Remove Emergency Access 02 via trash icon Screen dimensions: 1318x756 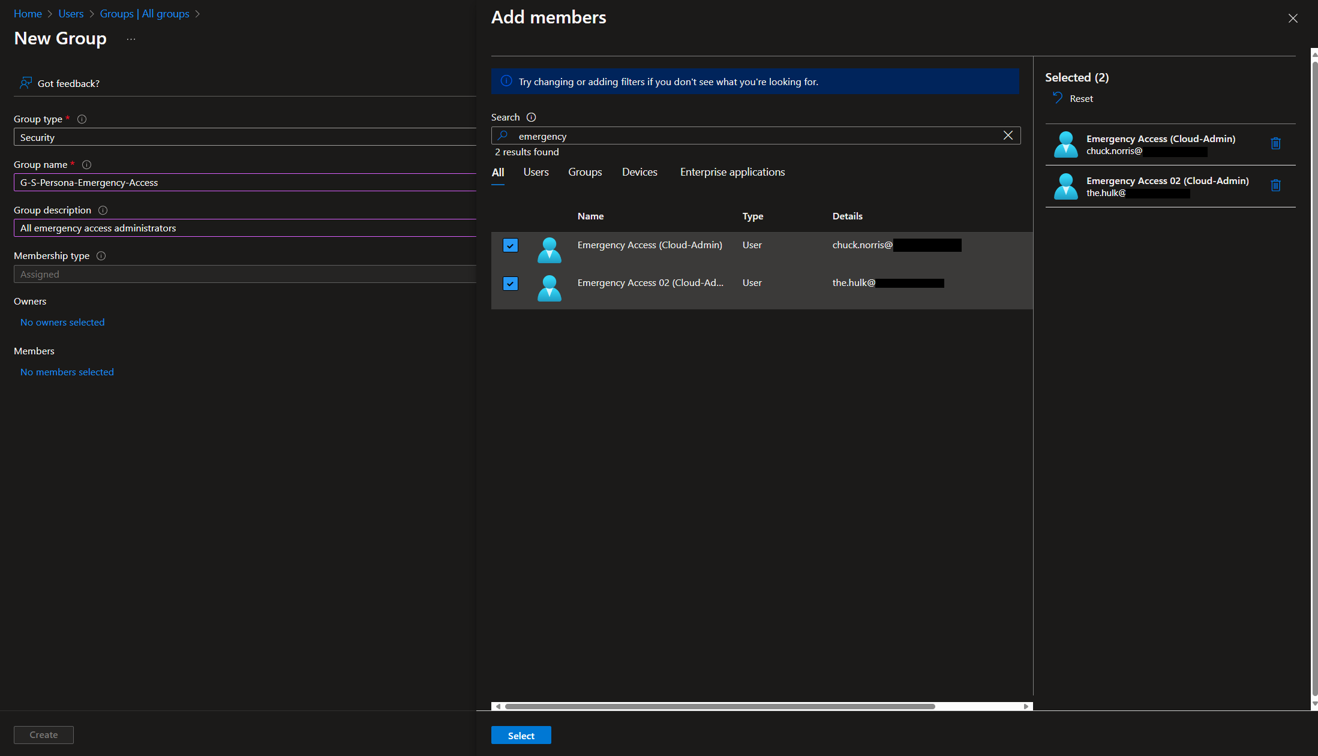1275,186
